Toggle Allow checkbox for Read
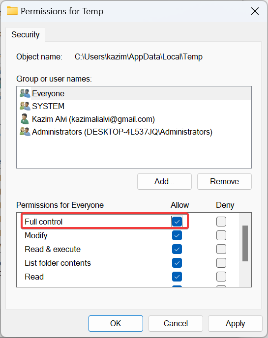The height and width of the screenshot is (338, 268). pyautogui.click(x=177, y=277)
